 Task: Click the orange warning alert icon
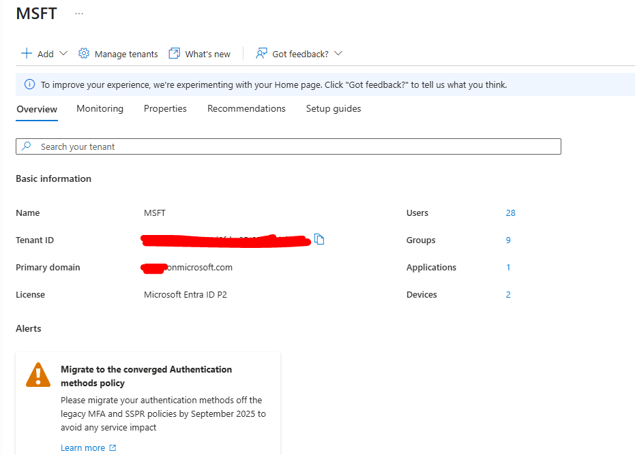(x=38, y=375)
